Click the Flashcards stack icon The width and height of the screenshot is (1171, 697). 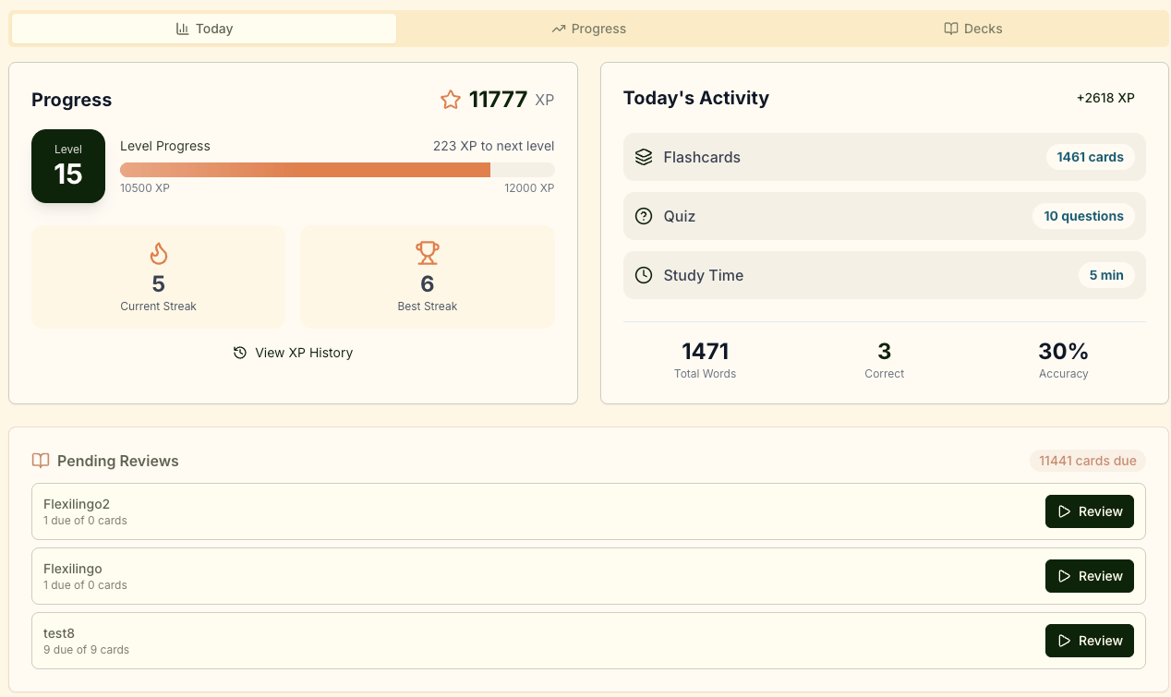point(644,157)
